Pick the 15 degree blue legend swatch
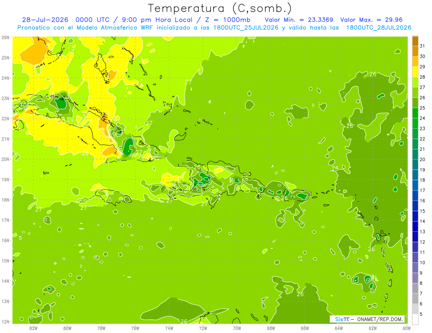The height and width of the screenshot is (333, 432). tap(415, 206)
